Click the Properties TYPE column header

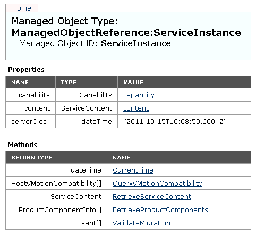click(87, 82)
